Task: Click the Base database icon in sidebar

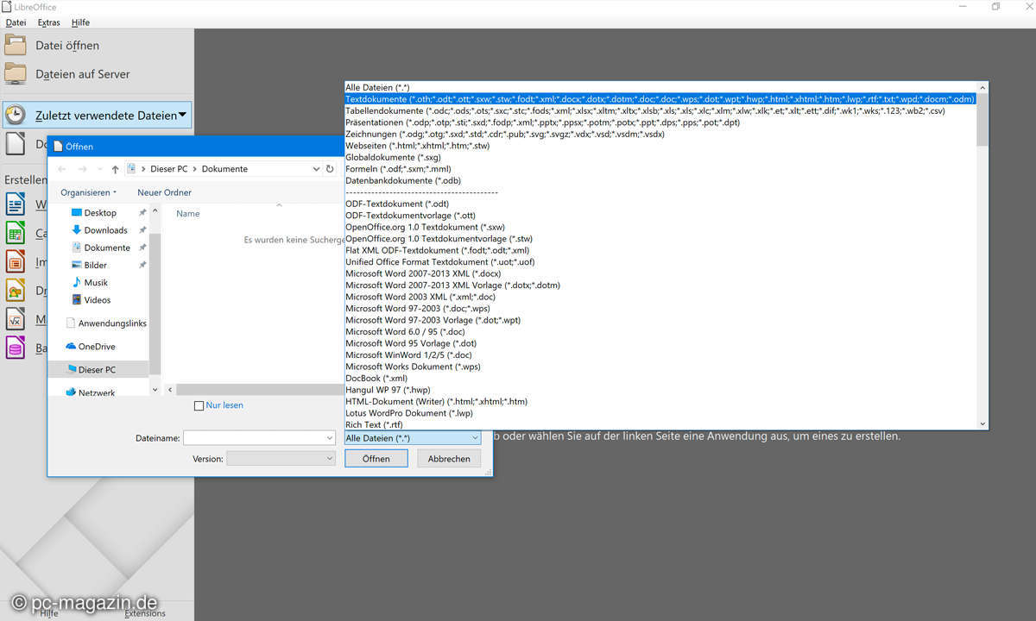Action: pos(16,348)
